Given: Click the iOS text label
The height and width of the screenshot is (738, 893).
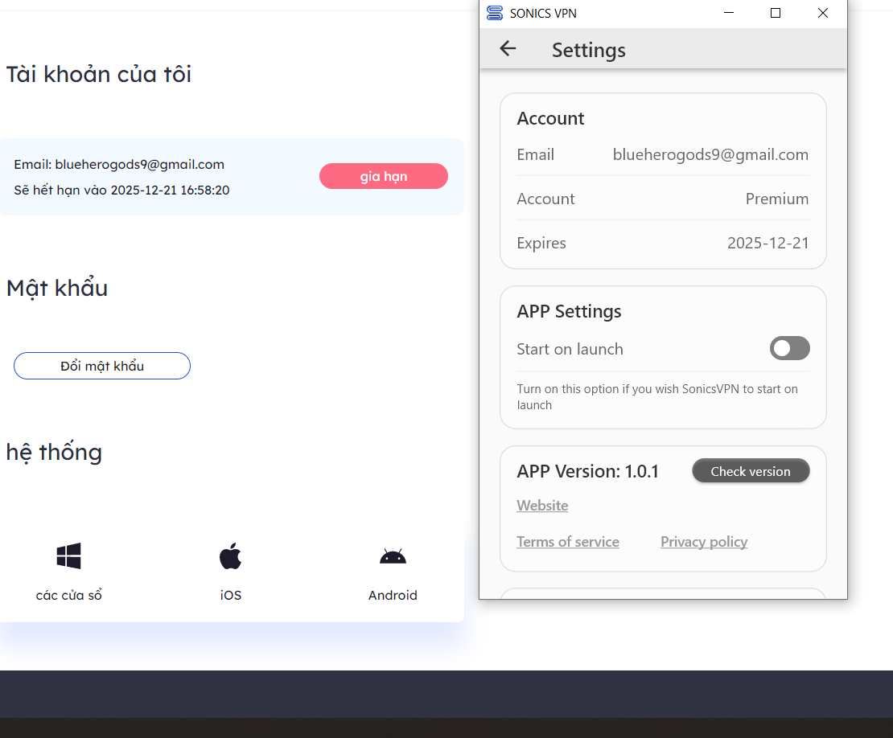Looking at the screenshot, I should (231, 595).
